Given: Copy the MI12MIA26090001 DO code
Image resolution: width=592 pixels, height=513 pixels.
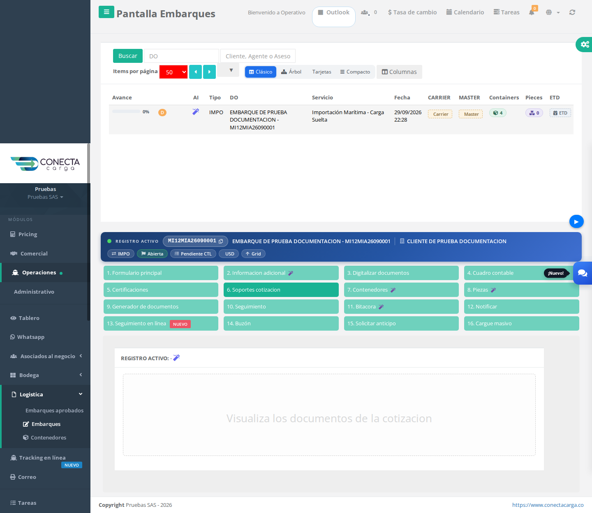Looking at the screenshot, I should click(x=221, y=241).
